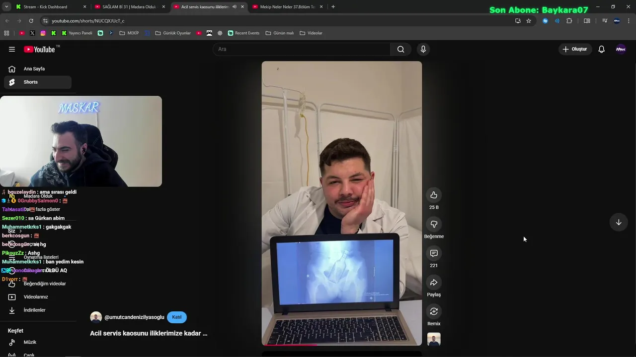This screenshot has width=636, height=357.
Task: Open the @umutcandenizilyasoglu channel link
Action: click(x=134, y=317)
